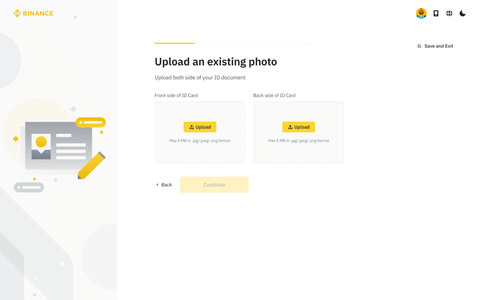
Task: Click the yellow progress bar at the top
Action: 174,43
